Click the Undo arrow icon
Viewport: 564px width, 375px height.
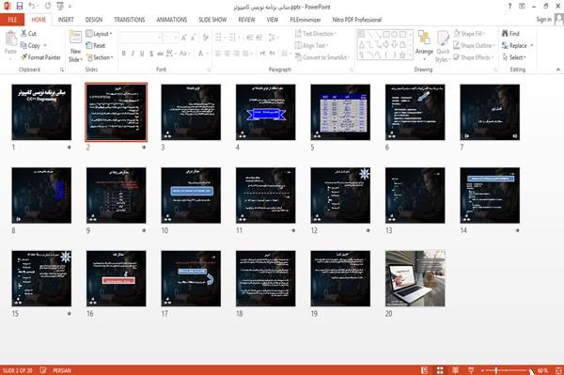32,7
